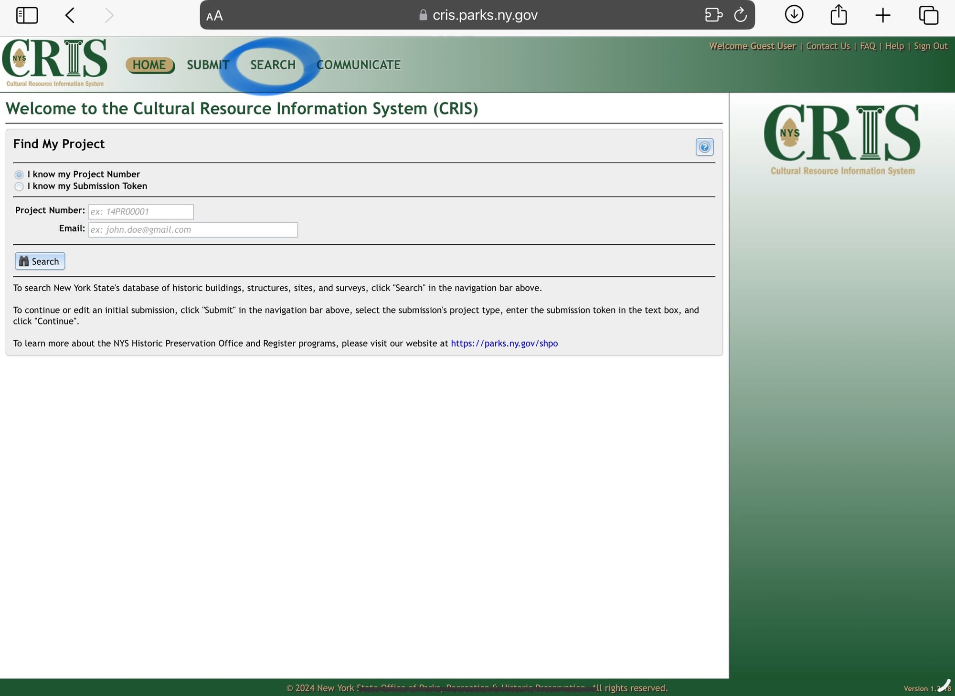955x696 pixels.
Task: Open the SEARCH navigation tab
Action: point(273,65)
